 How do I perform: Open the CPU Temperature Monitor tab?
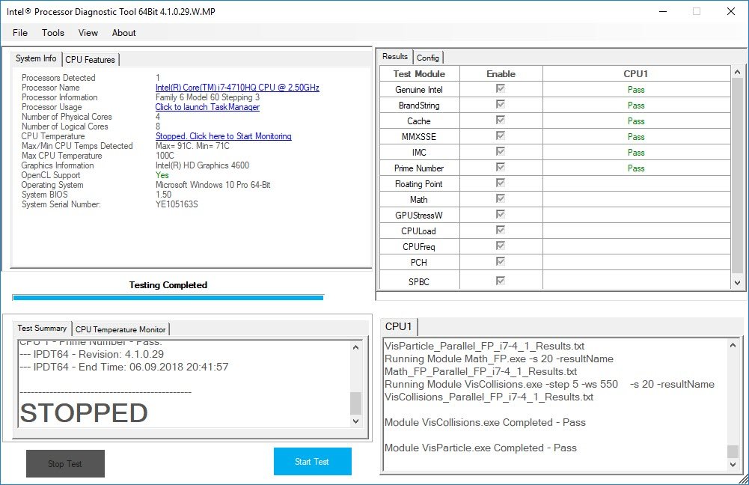tap(120, 329)
